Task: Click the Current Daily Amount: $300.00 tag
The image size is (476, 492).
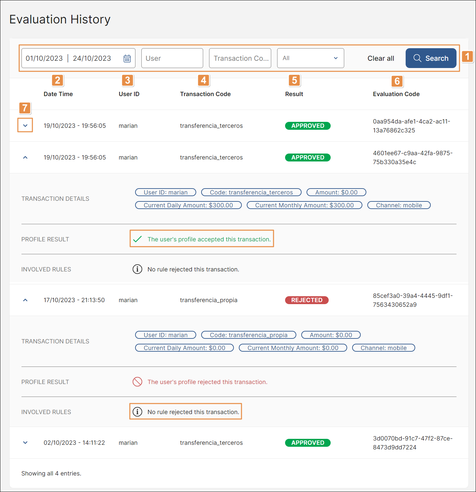Action: tap(188, 205)
